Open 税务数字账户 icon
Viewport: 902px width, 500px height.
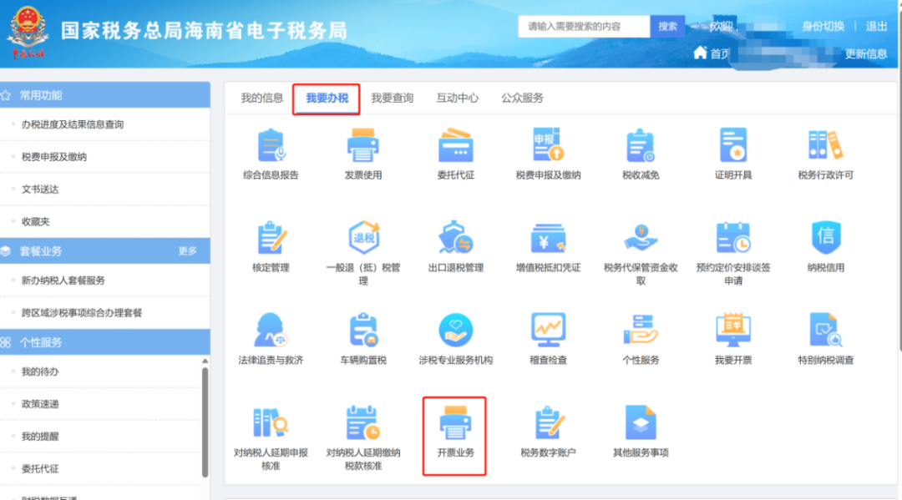tap(548, 423)
